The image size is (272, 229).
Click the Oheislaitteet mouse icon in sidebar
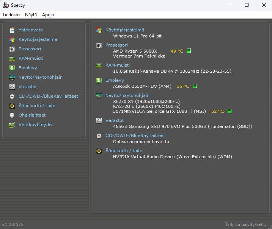12,115
